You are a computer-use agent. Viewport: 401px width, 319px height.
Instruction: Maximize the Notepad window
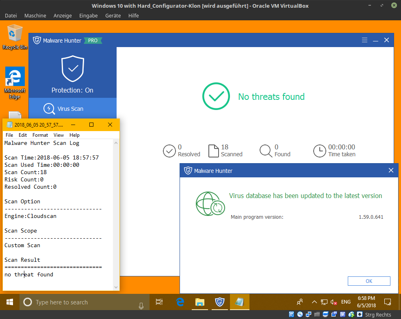91,125
